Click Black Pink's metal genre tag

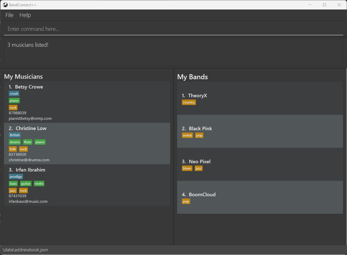click(187, 135)
